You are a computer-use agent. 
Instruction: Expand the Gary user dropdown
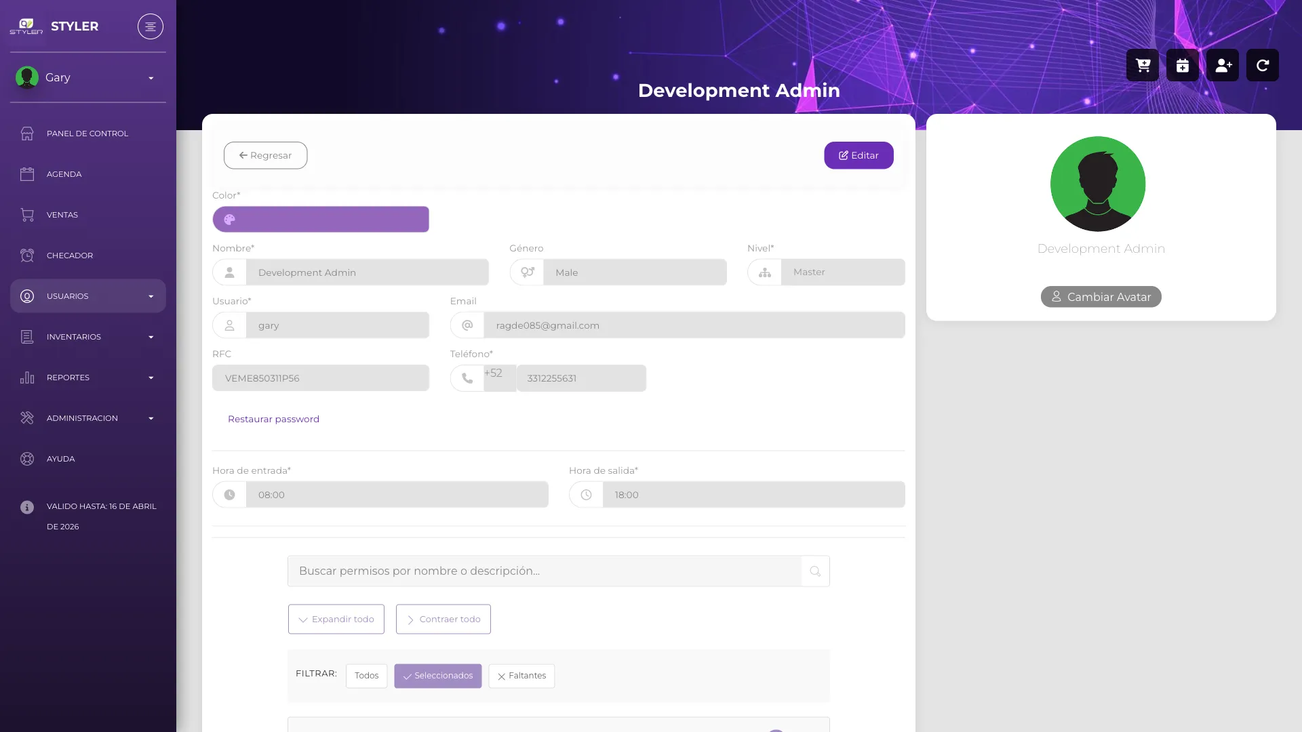click(151, 78)
